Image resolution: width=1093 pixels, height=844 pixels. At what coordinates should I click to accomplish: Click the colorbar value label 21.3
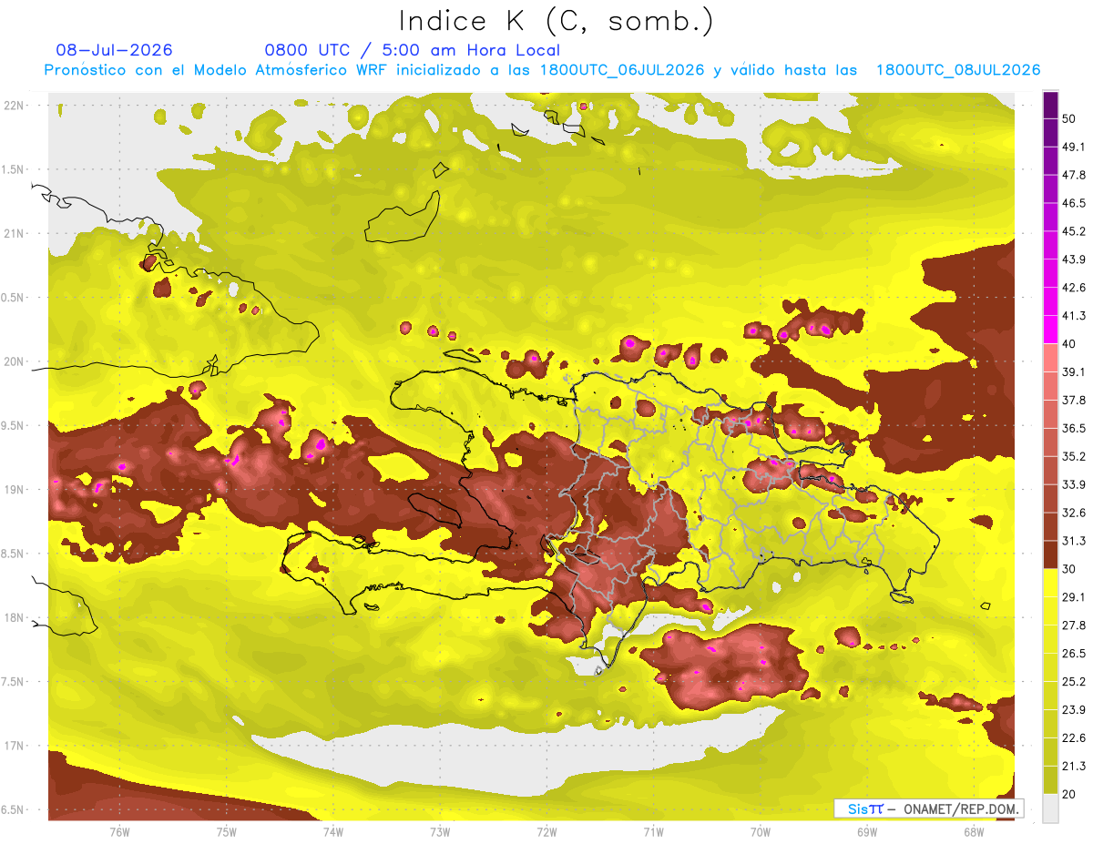tap(1072, 767)
